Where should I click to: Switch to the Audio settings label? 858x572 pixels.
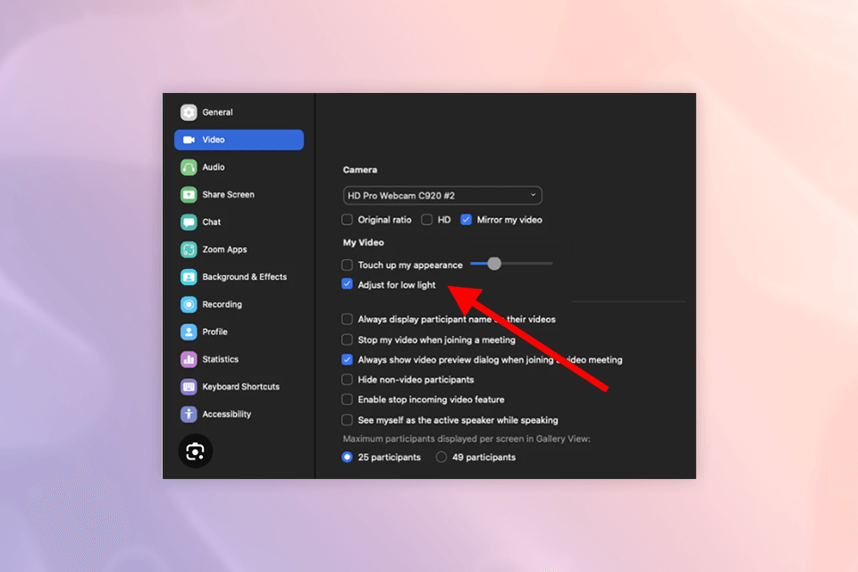click(x=214, y=167)
